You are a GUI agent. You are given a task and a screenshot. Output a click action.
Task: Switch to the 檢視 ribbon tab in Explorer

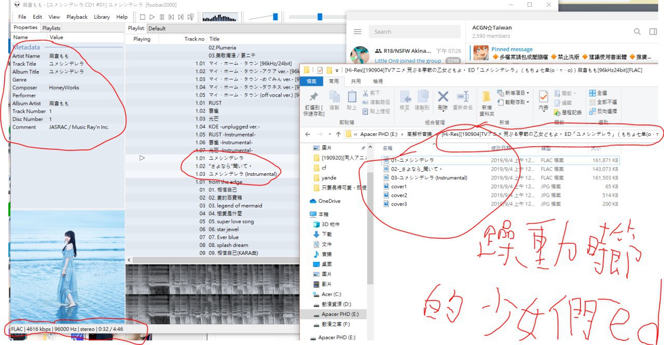[x=378, y=81]
